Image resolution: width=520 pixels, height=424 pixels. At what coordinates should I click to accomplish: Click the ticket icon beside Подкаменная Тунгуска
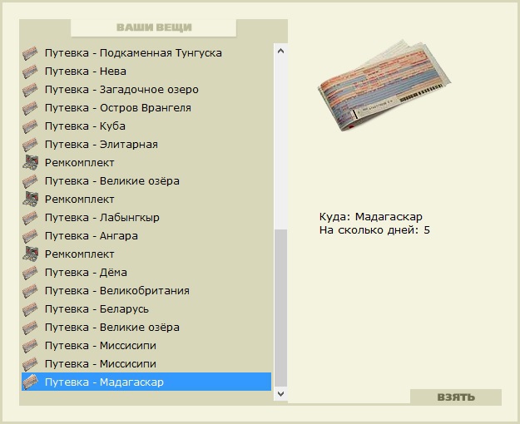[30, 53]
